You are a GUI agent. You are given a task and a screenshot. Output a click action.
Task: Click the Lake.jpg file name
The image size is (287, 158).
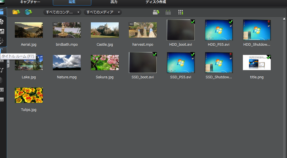click(x=29, y=77)
